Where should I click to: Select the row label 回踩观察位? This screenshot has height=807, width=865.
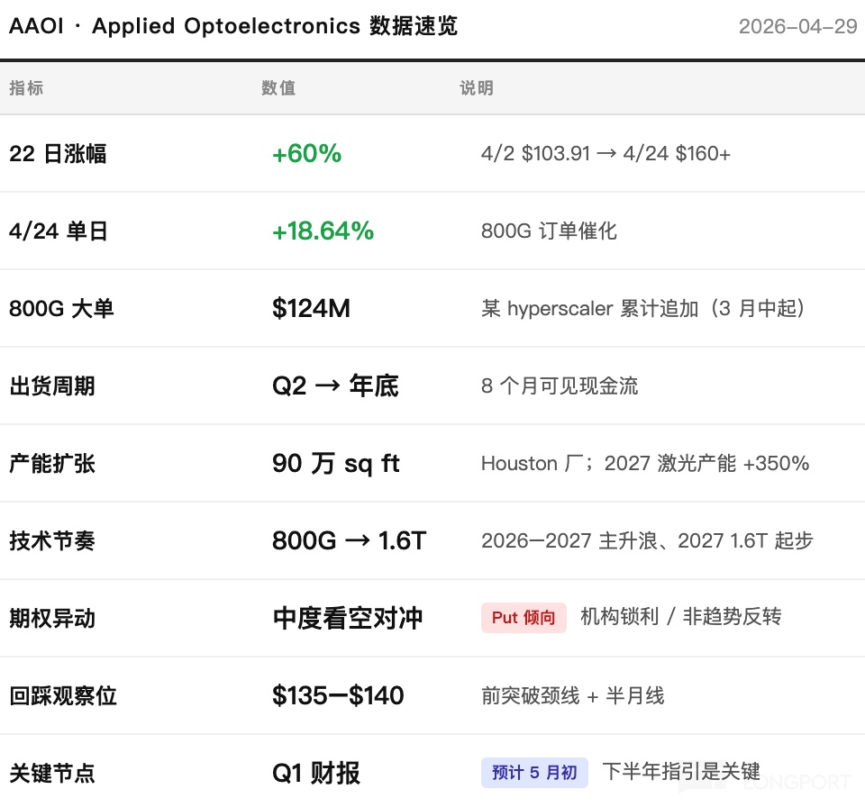click(x=63, y=695)
